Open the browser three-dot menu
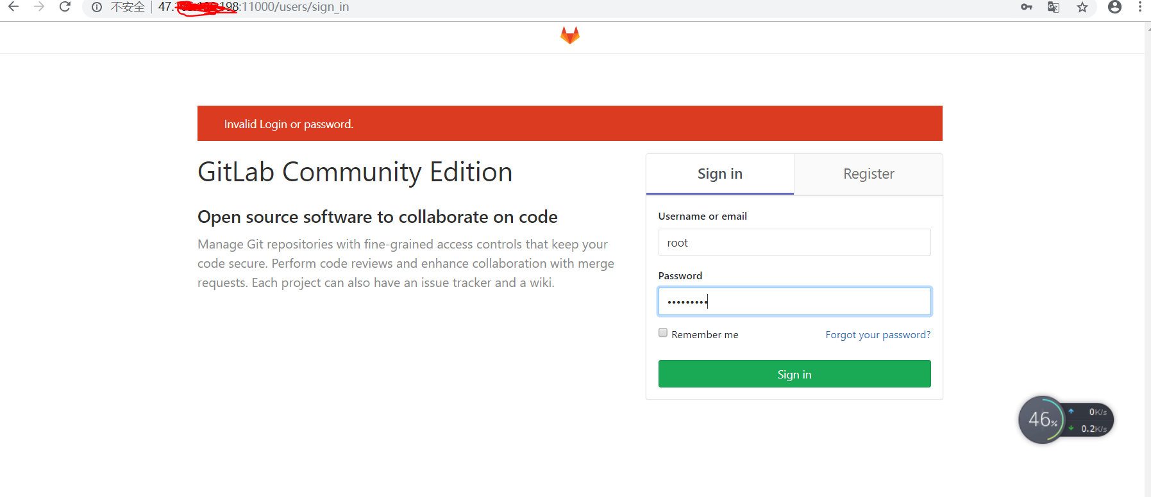Viewport: 1151px width, 497px height. pyautogui.click(x=1139, y=7)
